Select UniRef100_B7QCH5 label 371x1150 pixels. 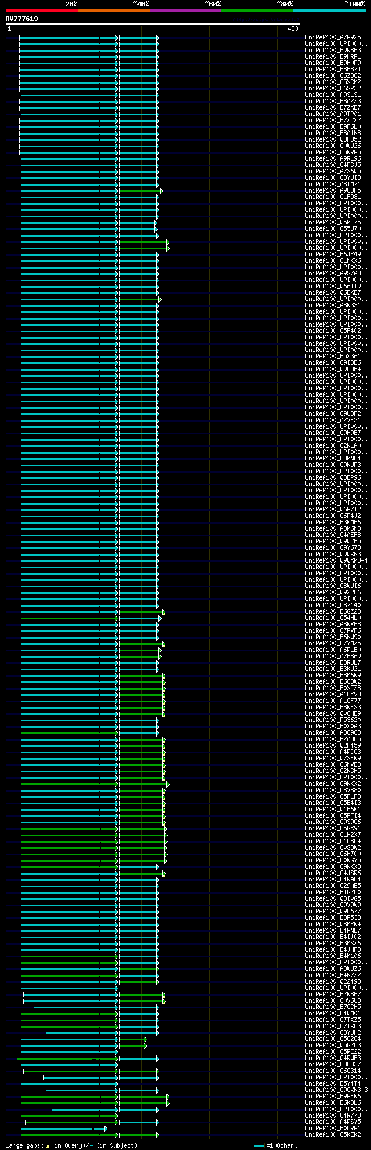point(333,1007)
